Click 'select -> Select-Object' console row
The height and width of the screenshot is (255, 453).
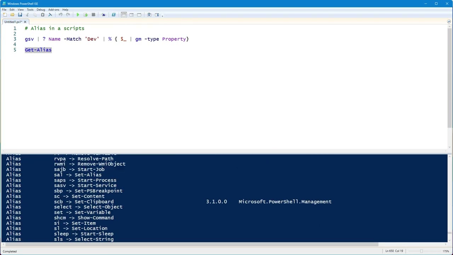point(88,207)
